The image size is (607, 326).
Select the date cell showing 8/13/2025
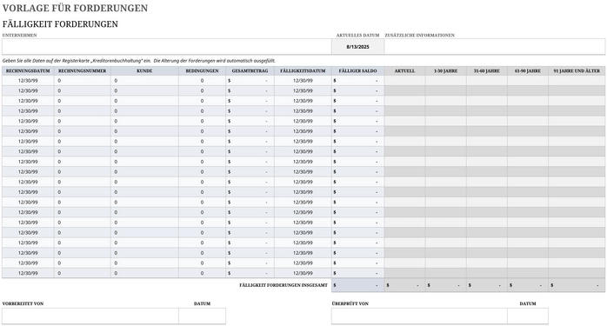tap(357, 46)
